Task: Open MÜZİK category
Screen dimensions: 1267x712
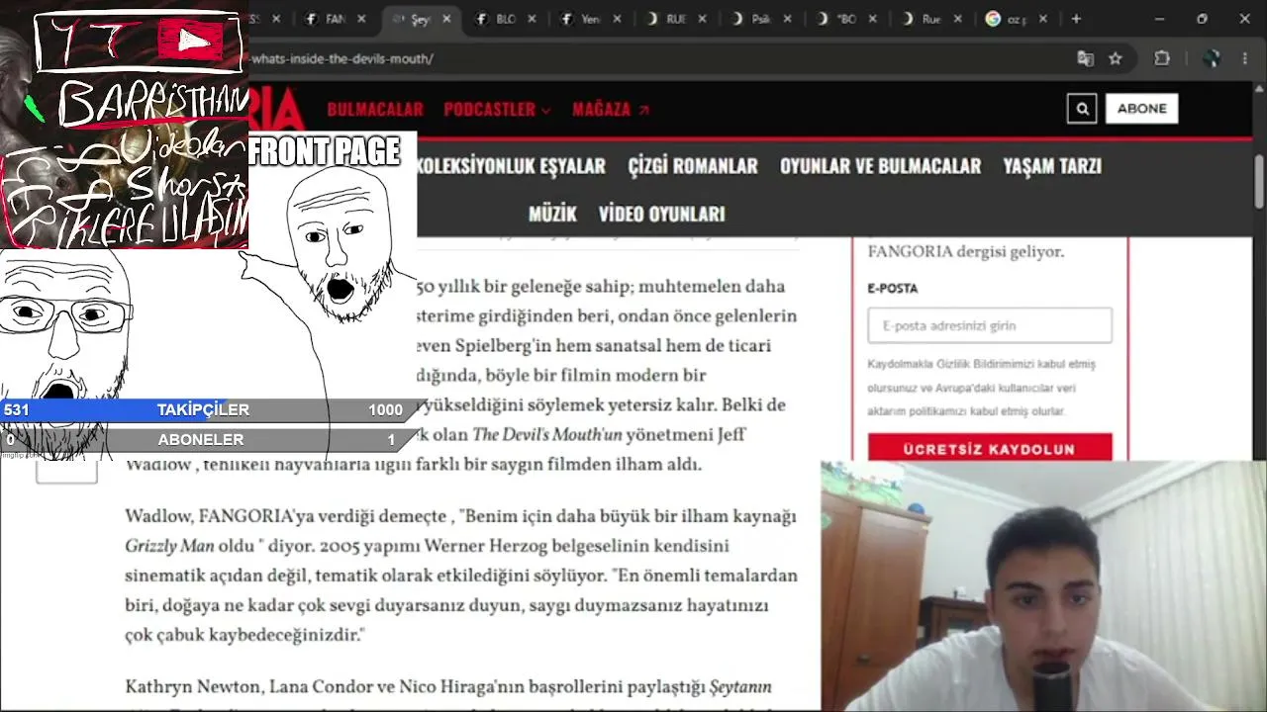Action: pos(552,214)
